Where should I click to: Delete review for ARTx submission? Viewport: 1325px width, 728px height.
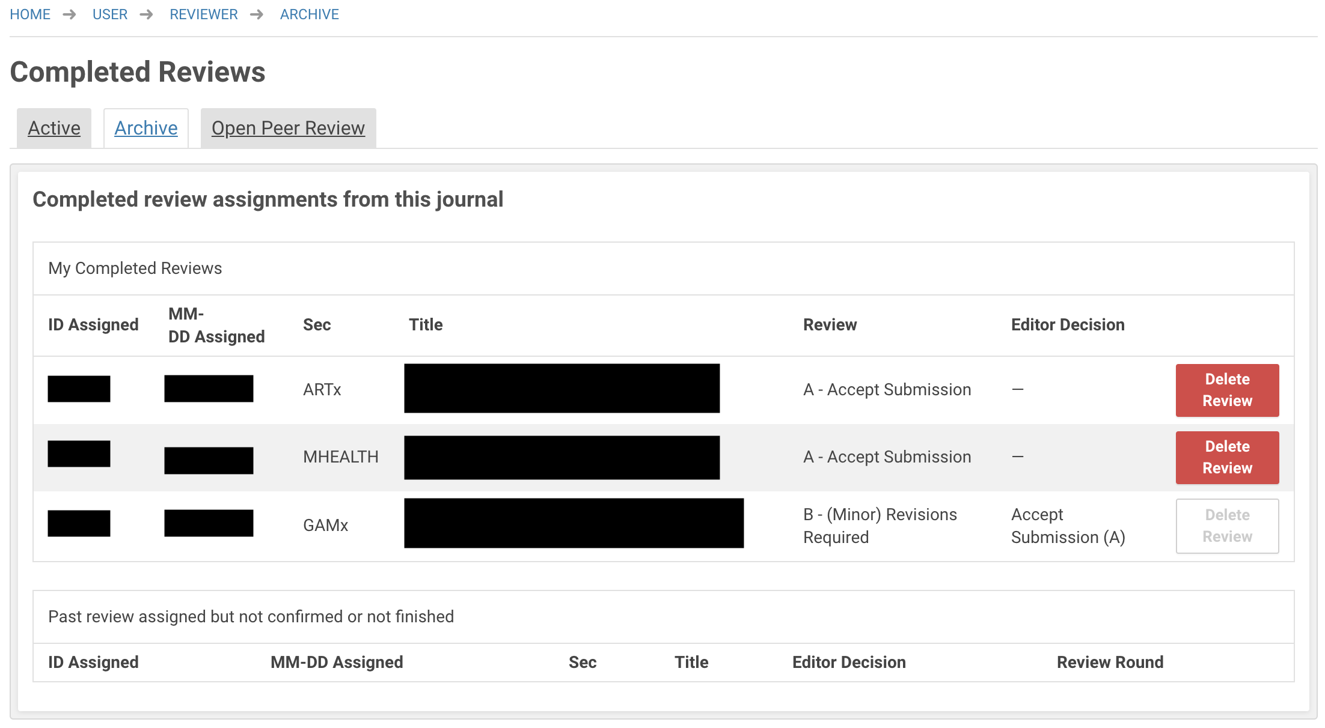1227,390
